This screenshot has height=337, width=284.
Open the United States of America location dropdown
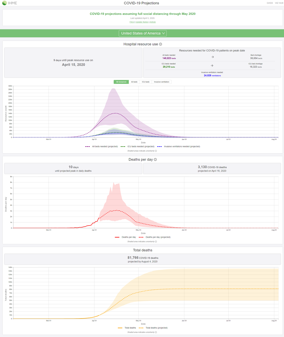coord(143,33)
